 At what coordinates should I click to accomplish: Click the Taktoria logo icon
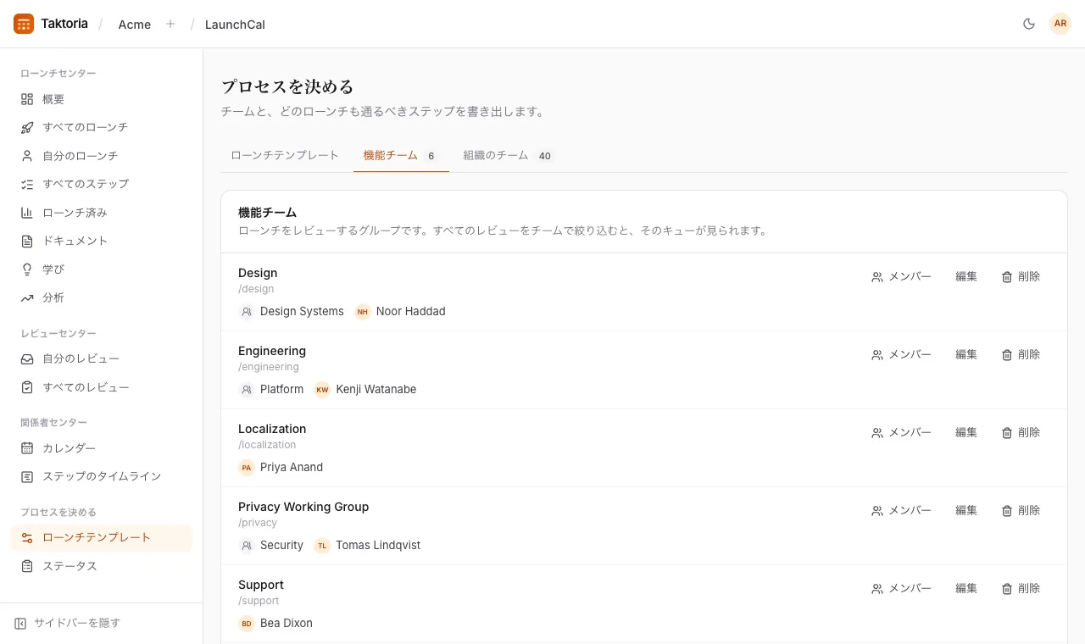pos(24,24)
